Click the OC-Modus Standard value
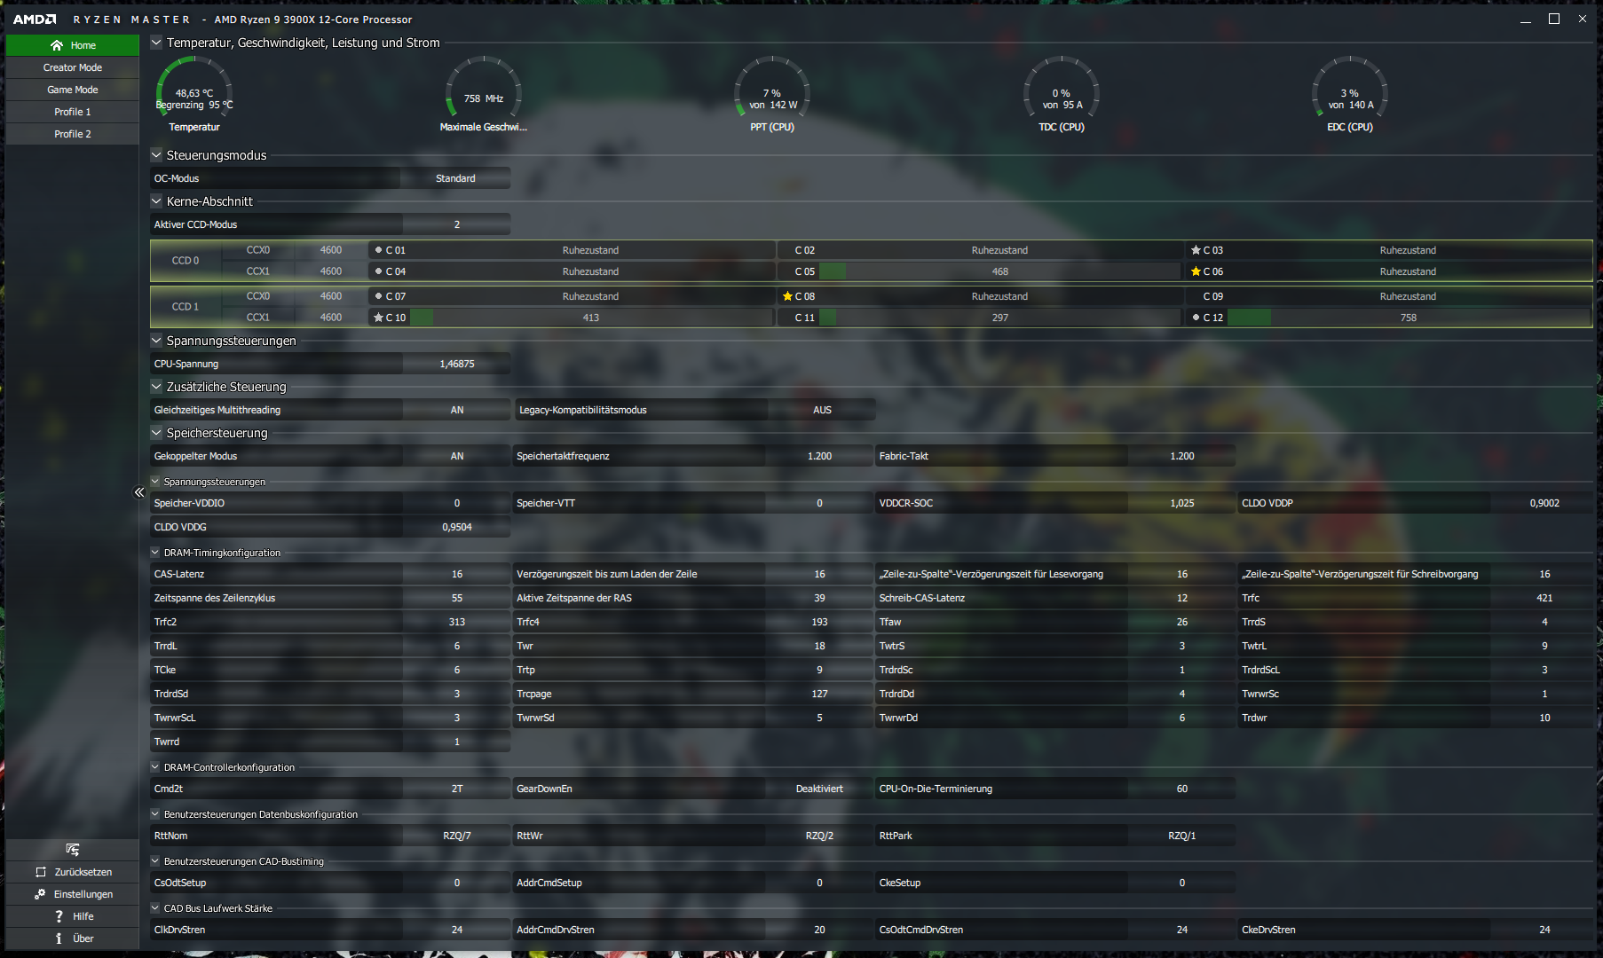Image resolution: width=1603 pixels, height=958 pixels. pyautogui.click(x=455, y=178)
